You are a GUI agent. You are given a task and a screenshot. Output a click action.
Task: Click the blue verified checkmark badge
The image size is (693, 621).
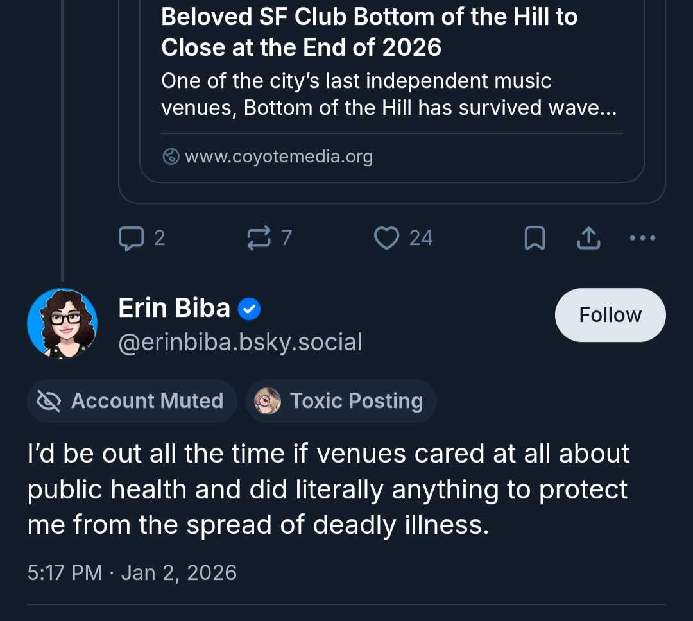coord(249,310)
